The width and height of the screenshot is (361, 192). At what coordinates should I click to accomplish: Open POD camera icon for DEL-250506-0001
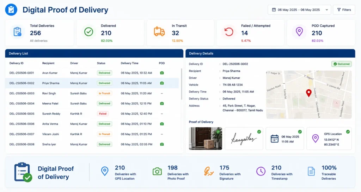[x=162, y=73]
